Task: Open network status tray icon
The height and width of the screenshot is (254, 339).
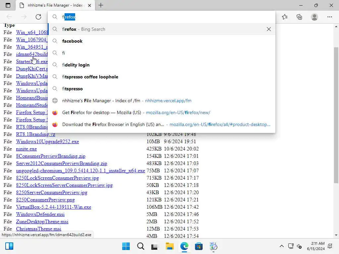Action: pyautogui.click(x=291, y=246)
